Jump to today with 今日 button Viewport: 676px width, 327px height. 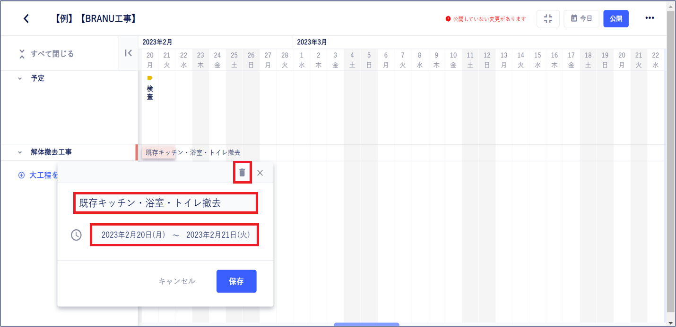pyautogui.click(x=581, y=18)
